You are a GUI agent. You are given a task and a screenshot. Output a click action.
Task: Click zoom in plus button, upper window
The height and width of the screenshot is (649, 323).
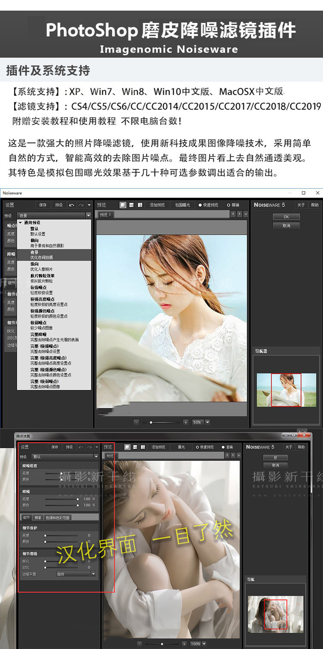point(186,422)
